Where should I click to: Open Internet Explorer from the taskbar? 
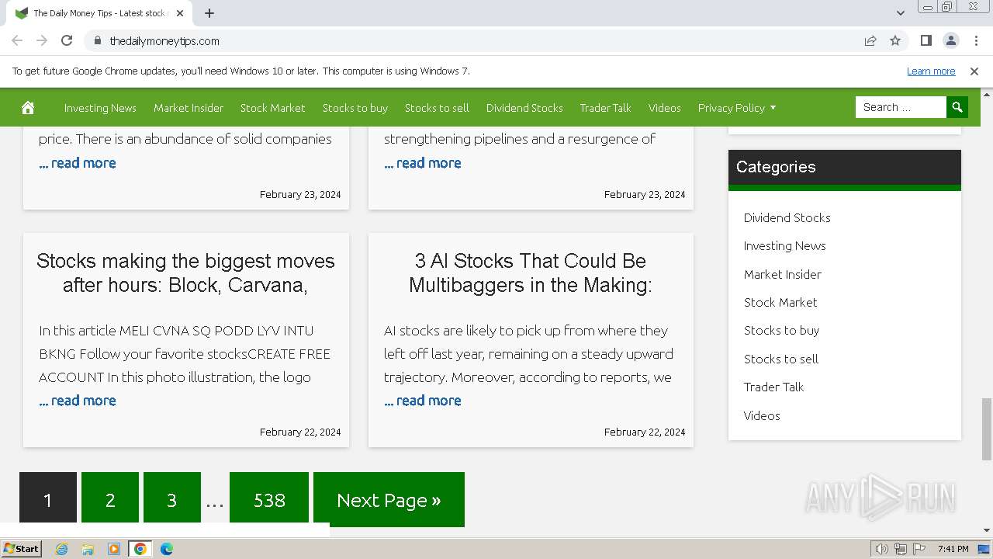[x=62, y=549]
